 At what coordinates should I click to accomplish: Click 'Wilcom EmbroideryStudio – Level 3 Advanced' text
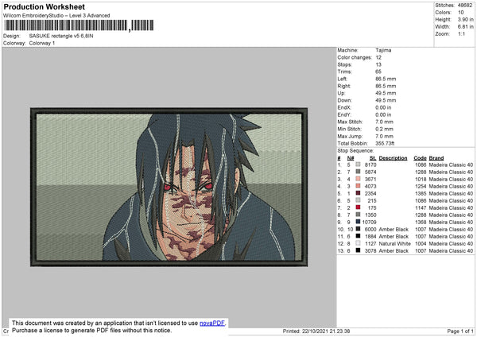[56, 16]
